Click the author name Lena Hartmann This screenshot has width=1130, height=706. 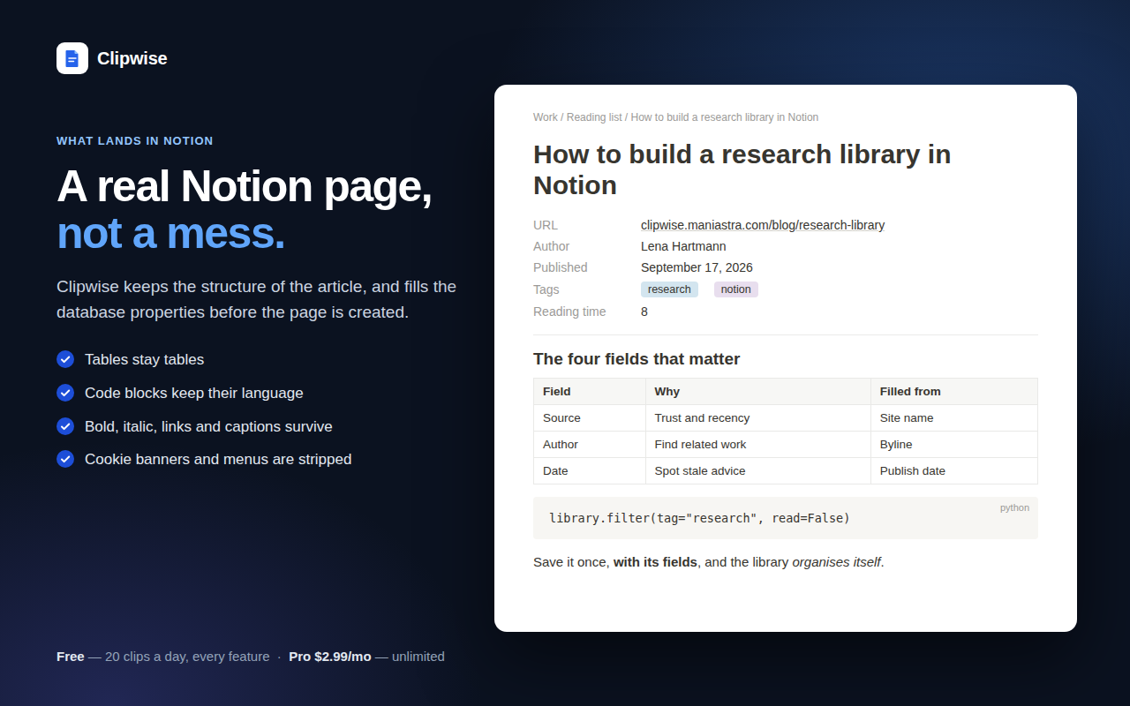pyautogui.click(x=683, y=246)
